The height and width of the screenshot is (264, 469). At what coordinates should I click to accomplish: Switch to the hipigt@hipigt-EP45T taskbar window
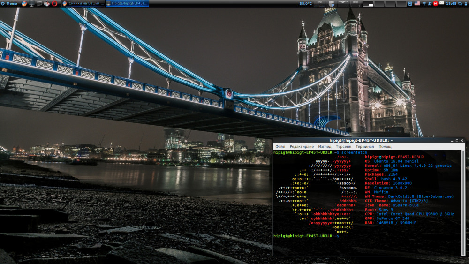pos(127,4)
